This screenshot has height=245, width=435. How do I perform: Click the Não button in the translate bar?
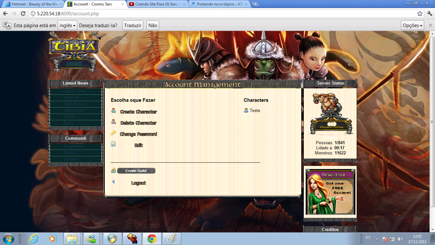(x=153, y=25)
